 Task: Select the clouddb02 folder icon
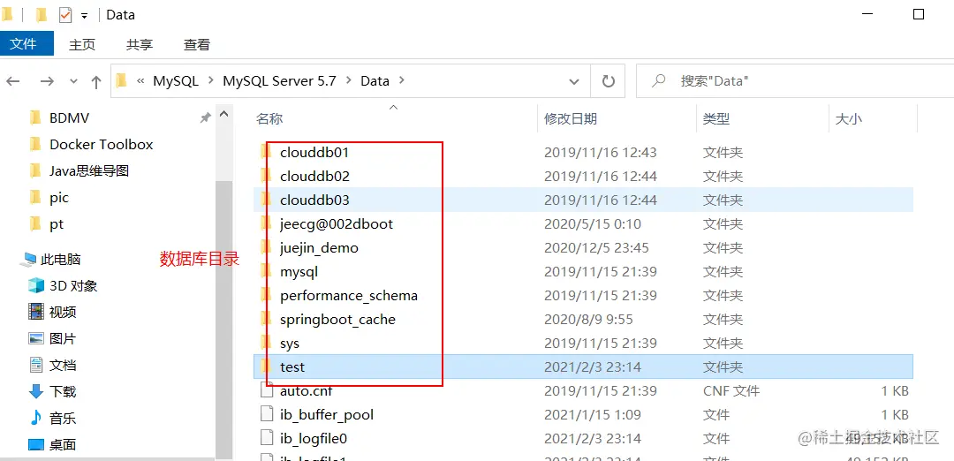[x=266, y=176]
